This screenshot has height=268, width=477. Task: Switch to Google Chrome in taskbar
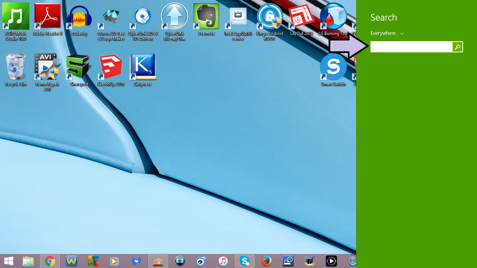pyautogui.click(x=50, y=261)
